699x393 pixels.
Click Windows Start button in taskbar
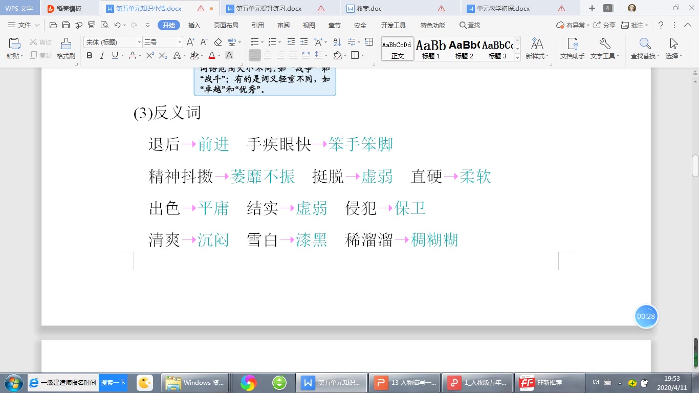tap(13, 383)
